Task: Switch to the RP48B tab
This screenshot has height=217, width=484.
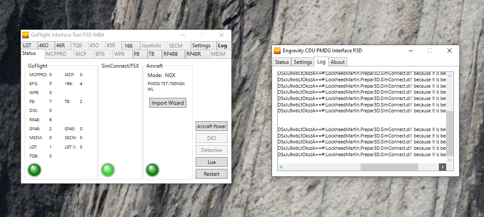Action: click(x=174, y=54)
